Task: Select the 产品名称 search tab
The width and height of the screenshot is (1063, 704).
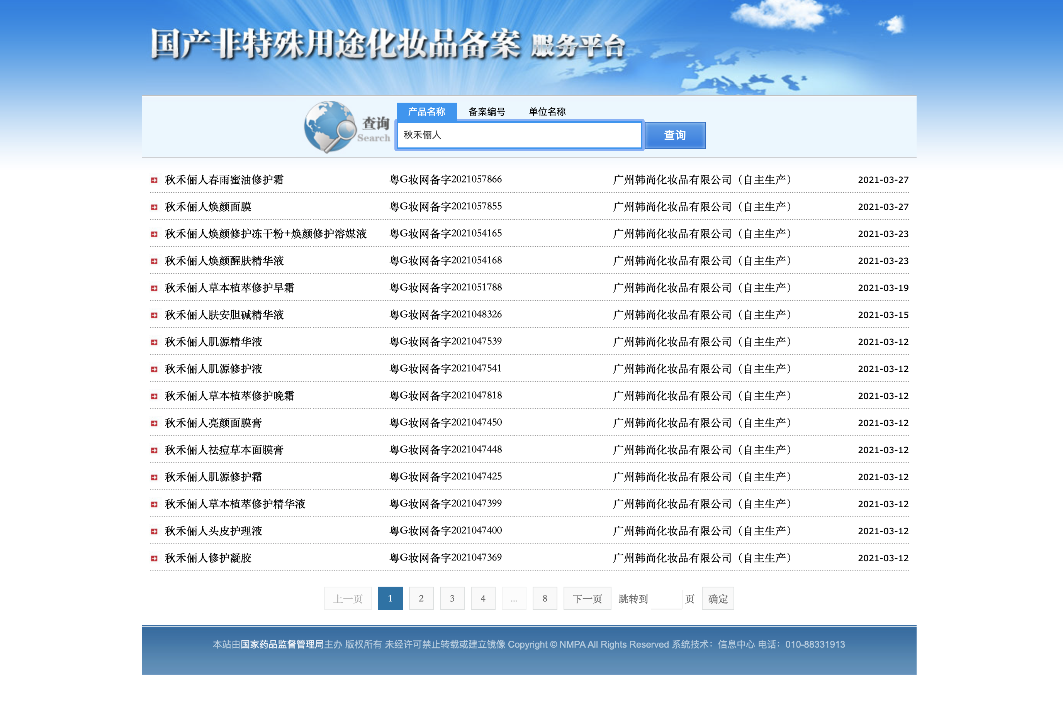Action: [x=426, y=112]
